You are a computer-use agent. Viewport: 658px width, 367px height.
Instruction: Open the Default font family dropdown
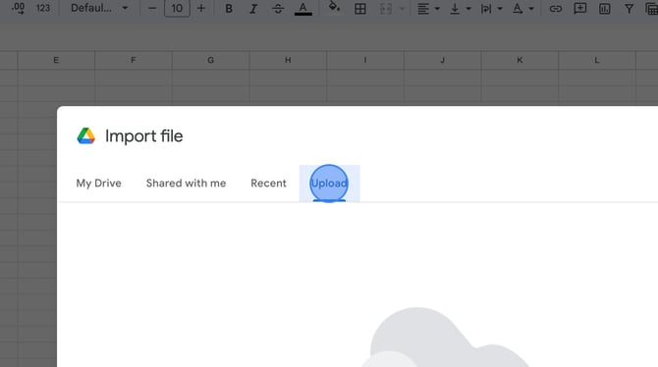(x=99, y=8)
